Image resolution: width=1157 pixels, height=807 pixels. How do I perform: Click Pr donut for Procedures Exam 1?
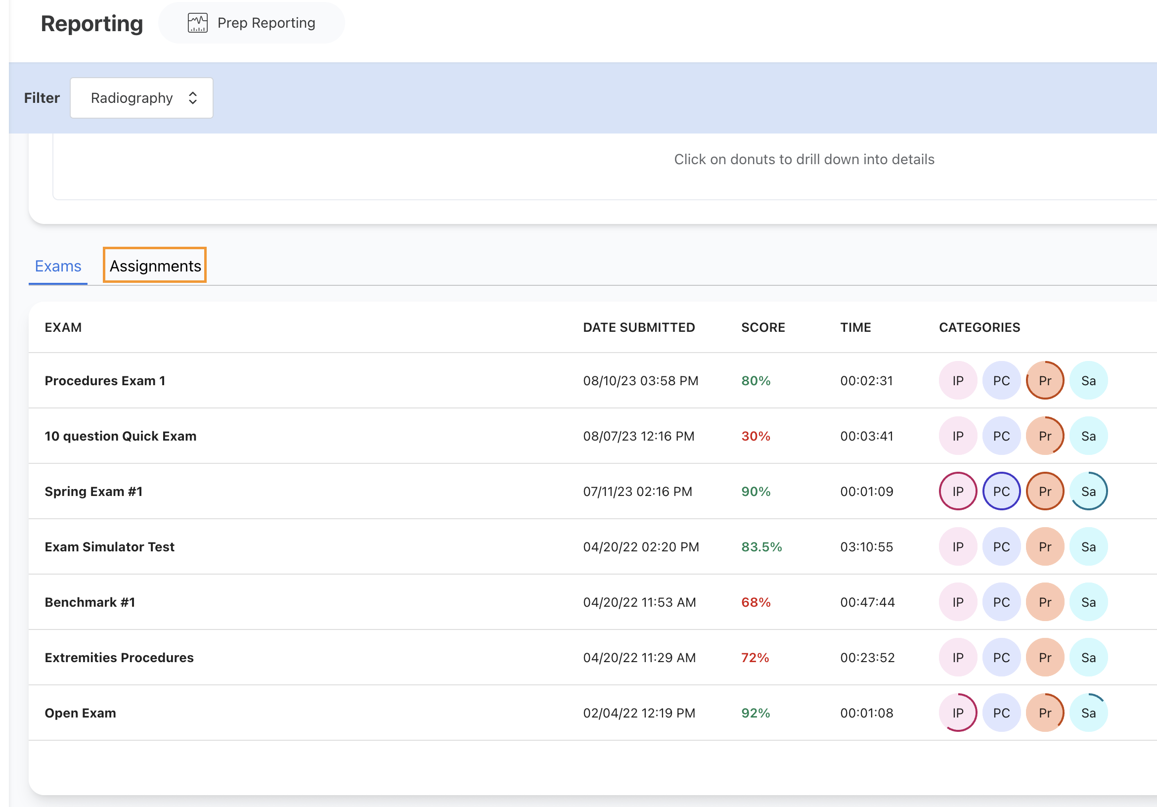[1045, 381]
